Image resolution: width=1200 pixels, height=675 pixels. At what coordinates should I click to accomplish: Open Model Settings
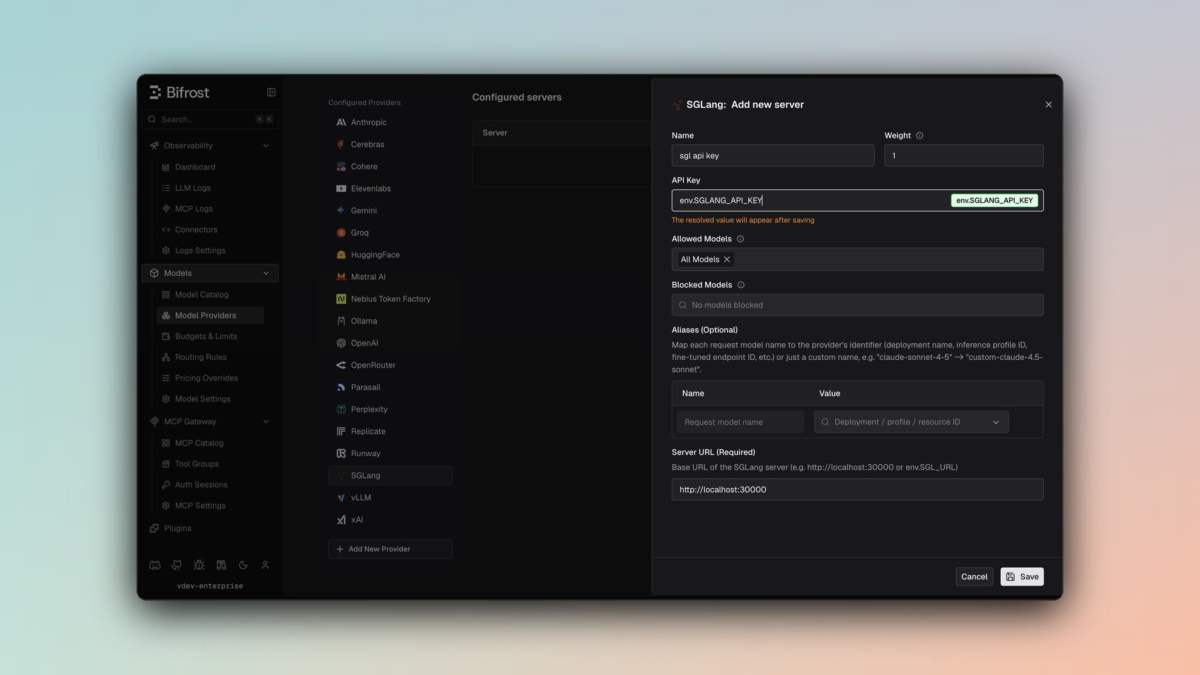point(210,399)
